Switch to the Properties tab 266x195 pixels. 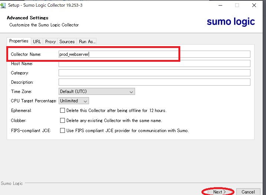point(19,41)
